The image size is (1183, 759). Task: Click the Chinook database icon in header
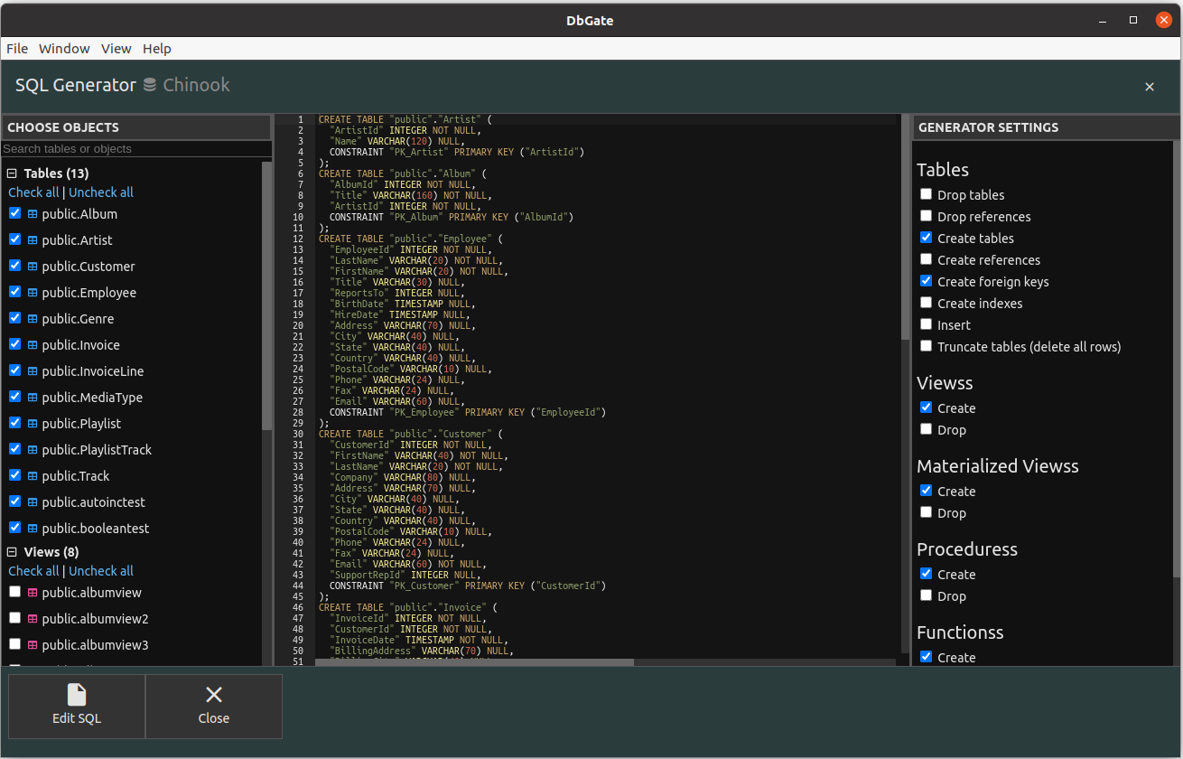click(150, 85)
